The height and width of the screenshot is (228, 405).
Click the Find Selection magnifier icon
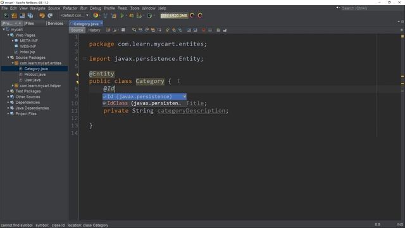[x=134, y=30]
